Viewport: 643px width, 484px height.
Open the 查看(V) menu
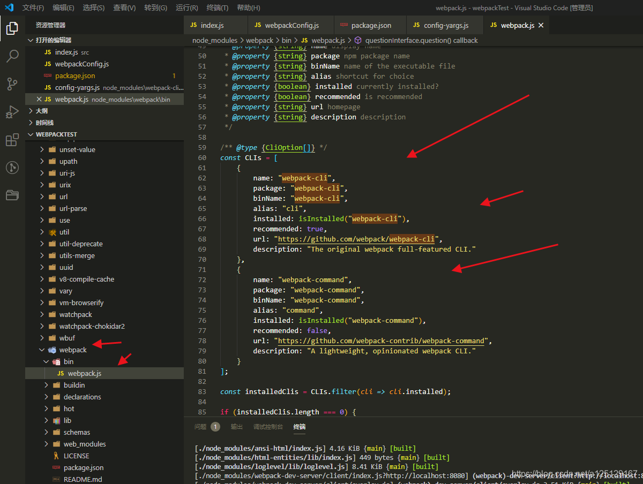point(124,7)
